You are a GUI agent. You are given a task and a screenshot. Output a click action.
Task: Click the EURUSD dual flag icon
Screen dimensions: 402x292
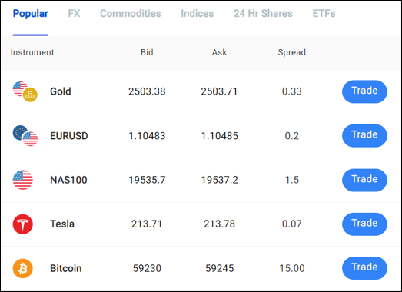point(25,135)
